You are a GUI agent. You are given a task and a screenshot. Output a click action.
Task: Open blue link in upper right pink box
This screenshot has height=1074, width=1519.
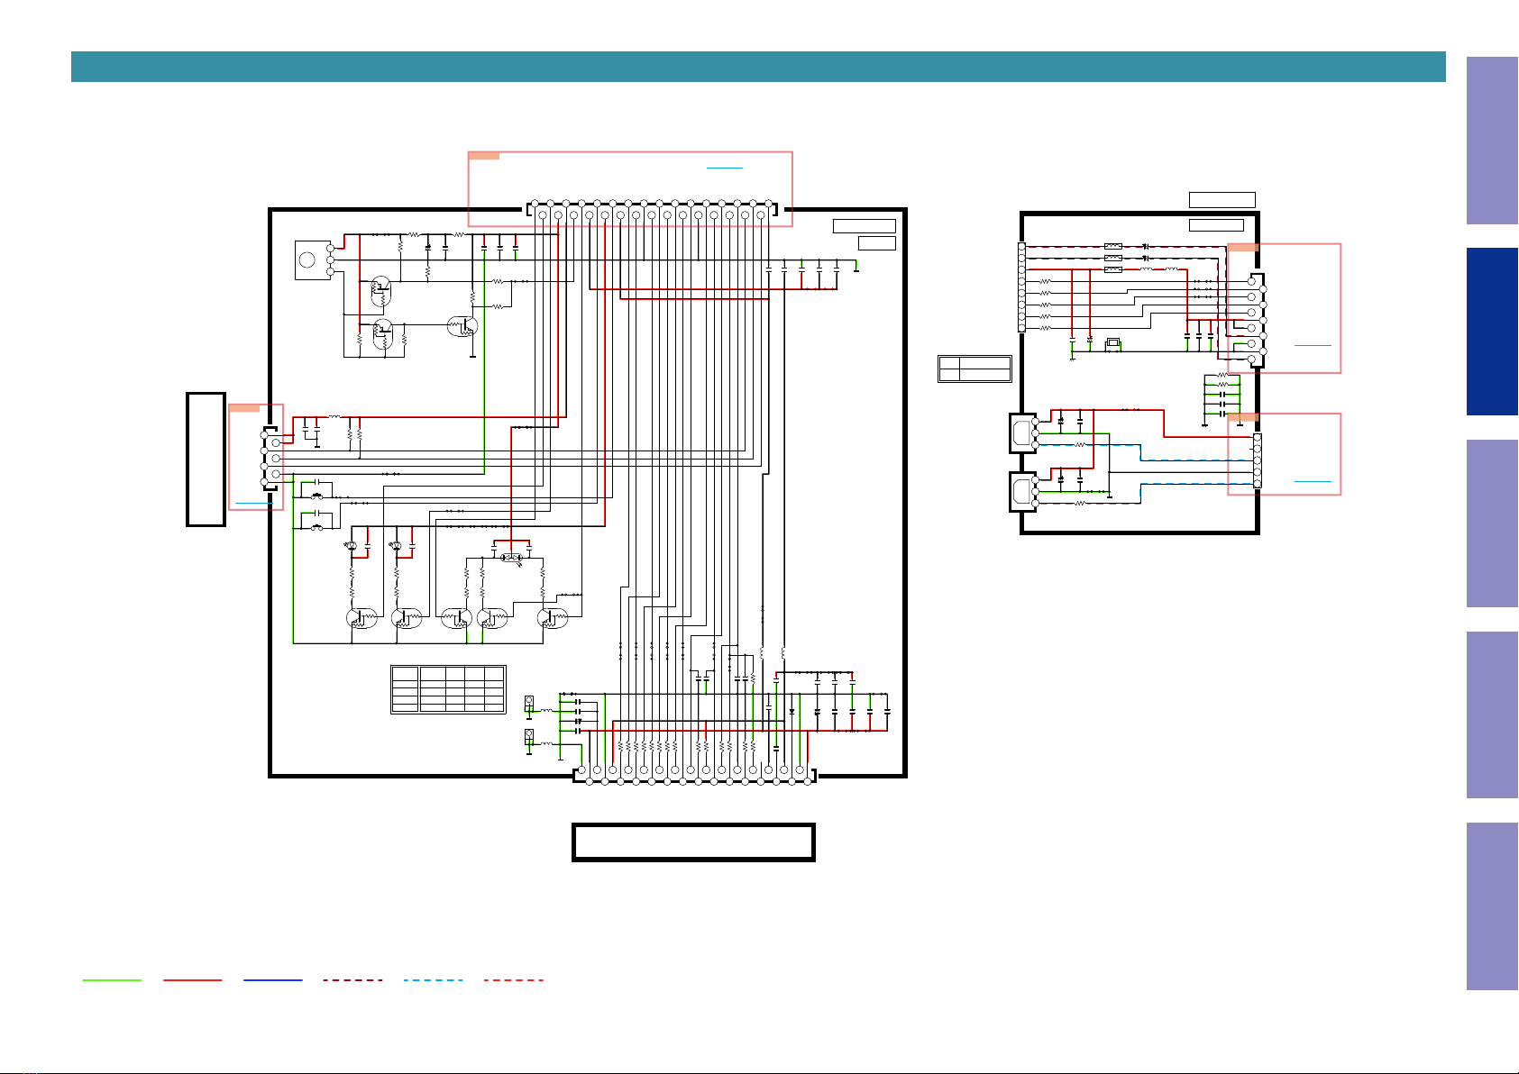pos(1313,345)
